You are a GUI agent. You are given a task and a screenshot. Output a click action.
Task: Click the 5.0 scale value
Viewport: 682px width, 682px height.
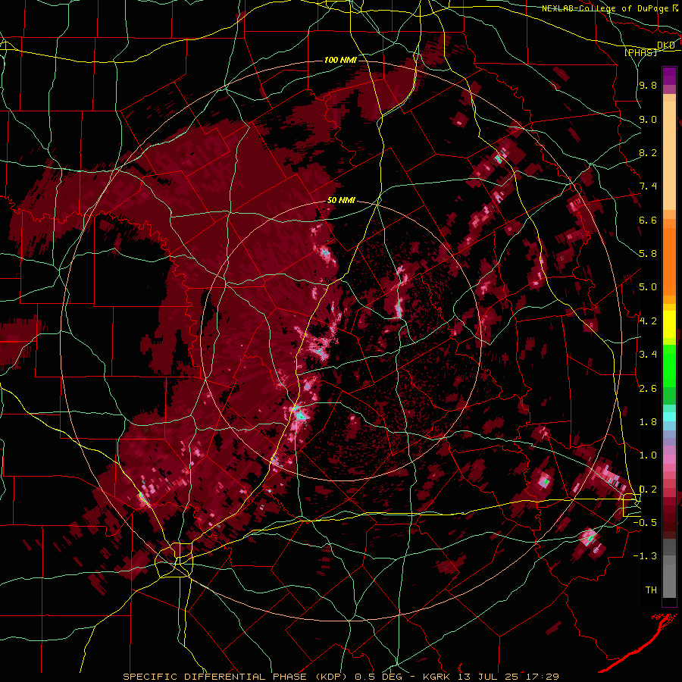[648, 287]
